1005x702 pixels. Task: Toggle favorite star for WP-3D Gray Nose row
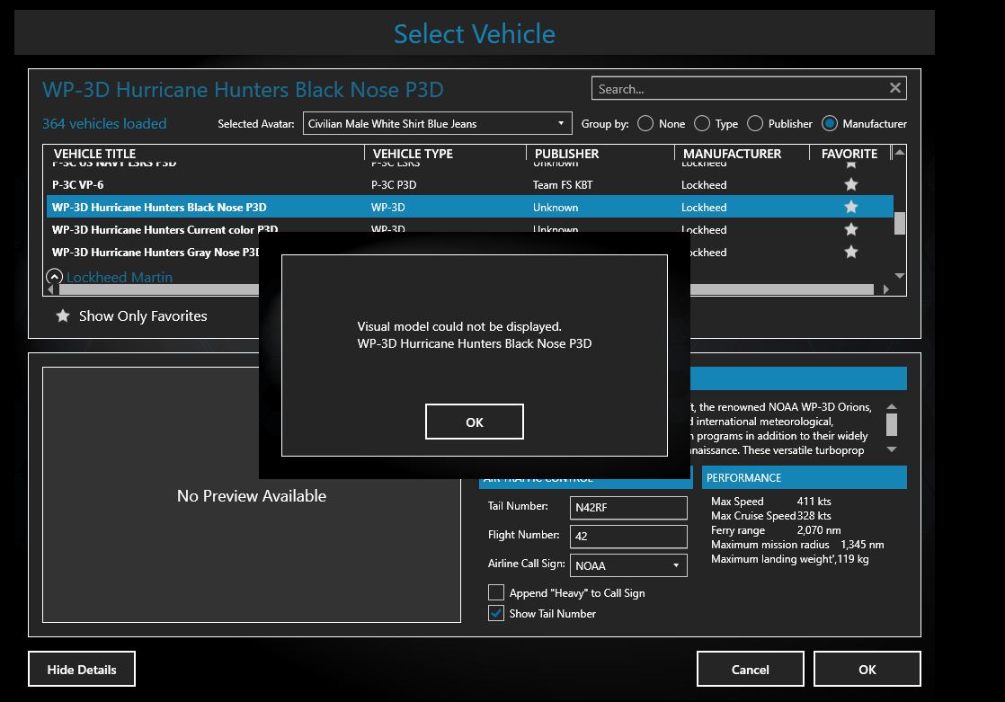pos(851,252)
